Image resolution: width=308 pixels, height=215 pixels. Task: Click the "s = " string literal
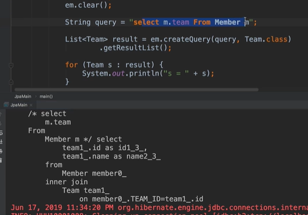click(176, 73)
